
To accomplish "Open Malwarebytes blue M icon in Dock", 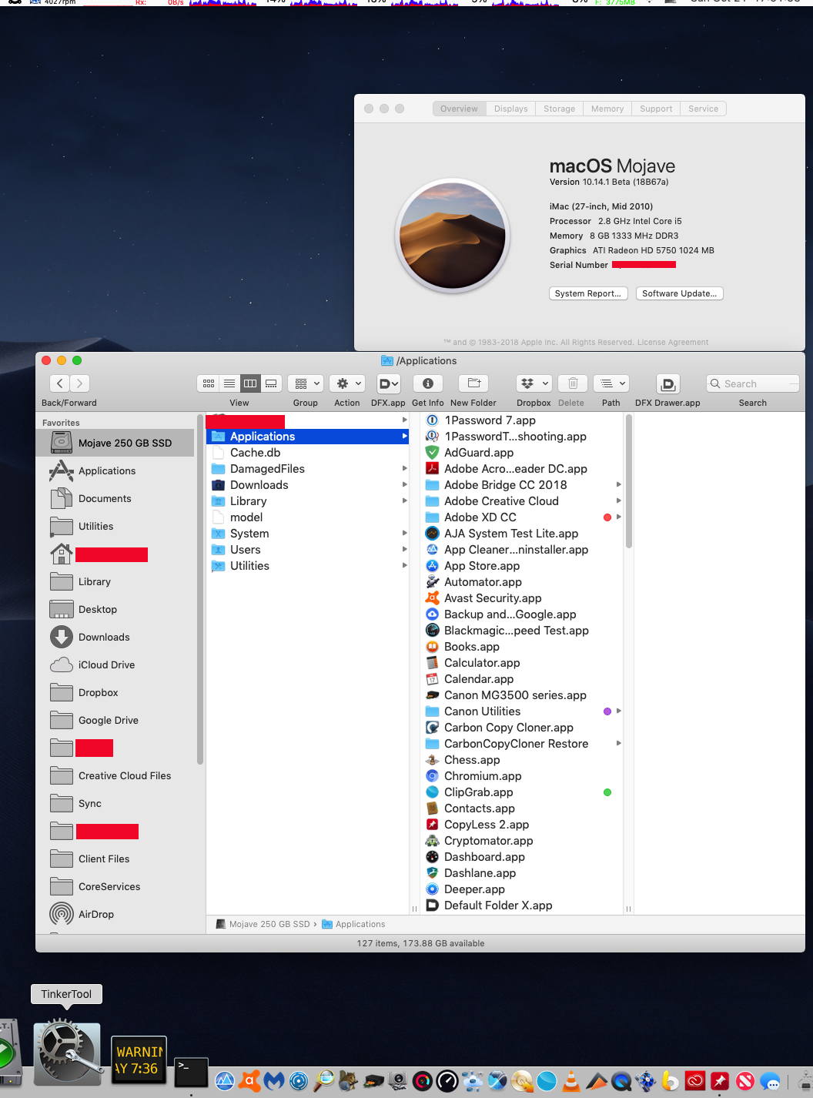I will 274,1081.
